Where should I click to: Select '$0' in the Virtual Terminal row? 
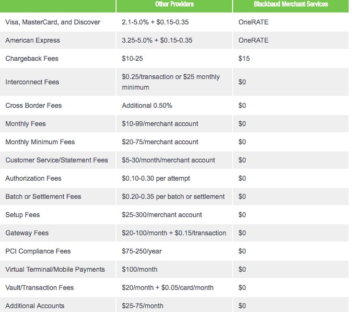(242, 269)
